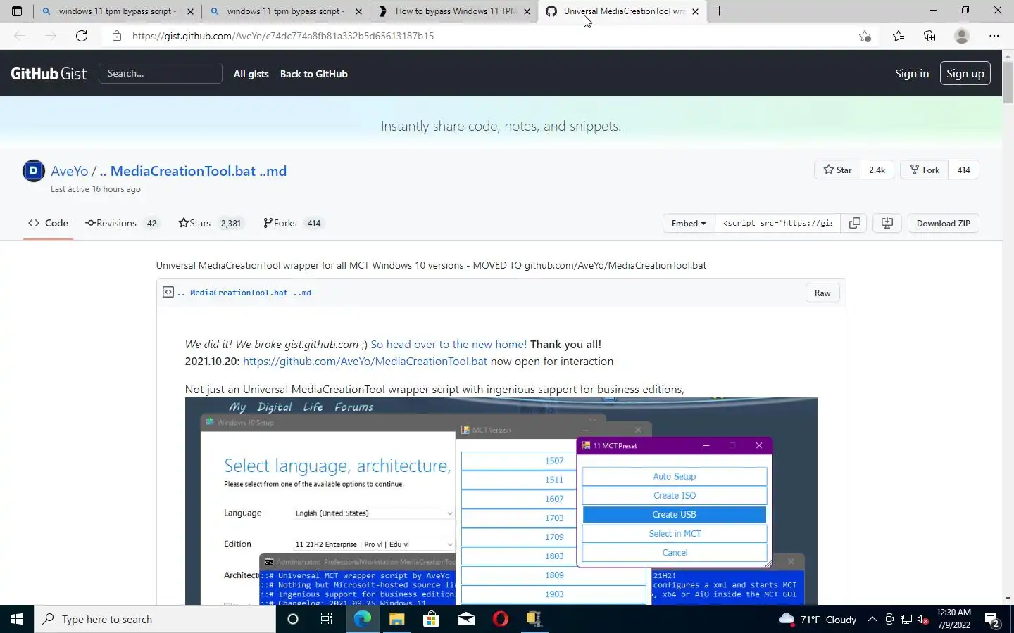Open Opera browser from the taskbar
Screen dimensions: 1014x633
[500, 619]
